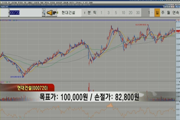Click the blue lowest-price marker label
180x120 pixels.
16,77
